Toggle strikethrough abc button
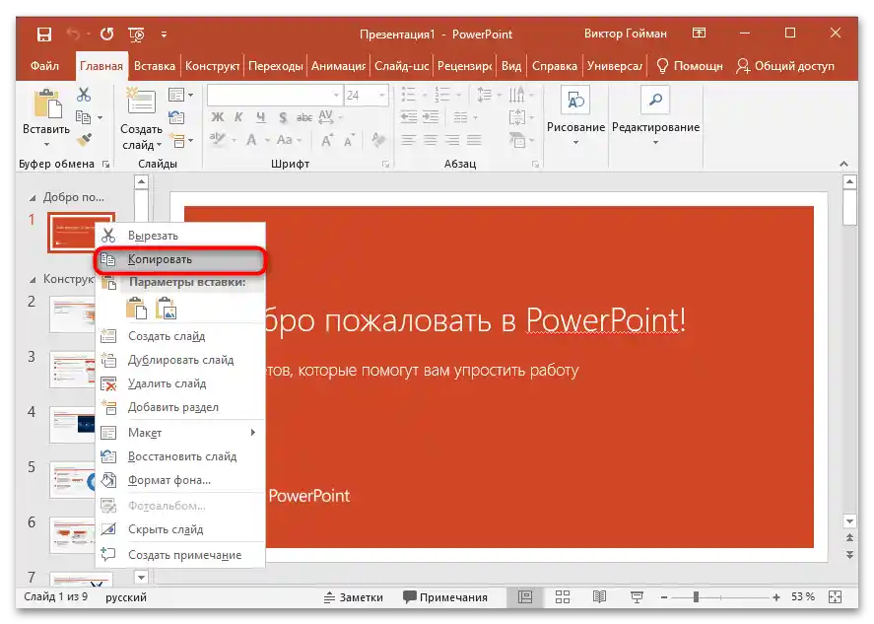The height and width of the screenshot is (624, 874). click(x=304, y=117)
